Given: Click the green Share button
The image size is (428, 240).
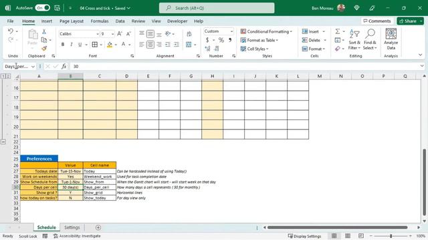Looking at the screenshot, I should [408, 21].
